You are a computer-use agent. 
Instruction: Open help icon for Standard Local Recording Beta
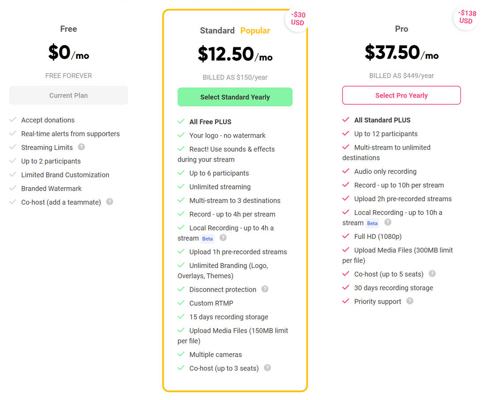(223, 238)
